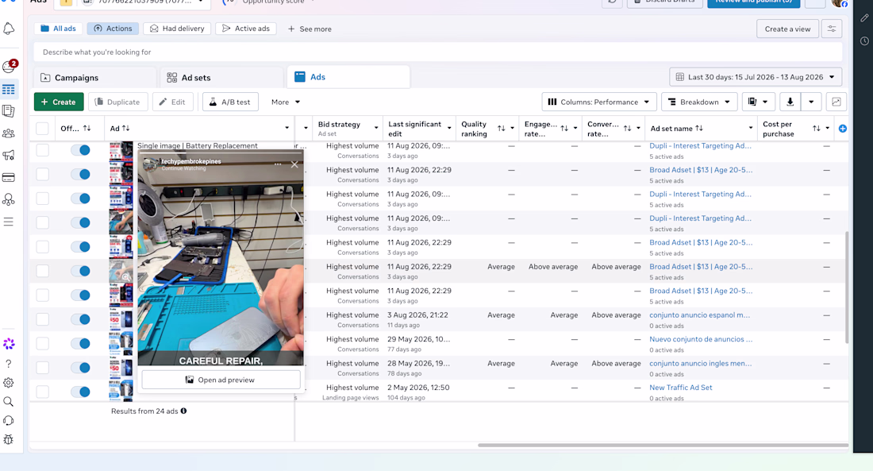Open the notifications bell in the sidebar

point(9,29)
